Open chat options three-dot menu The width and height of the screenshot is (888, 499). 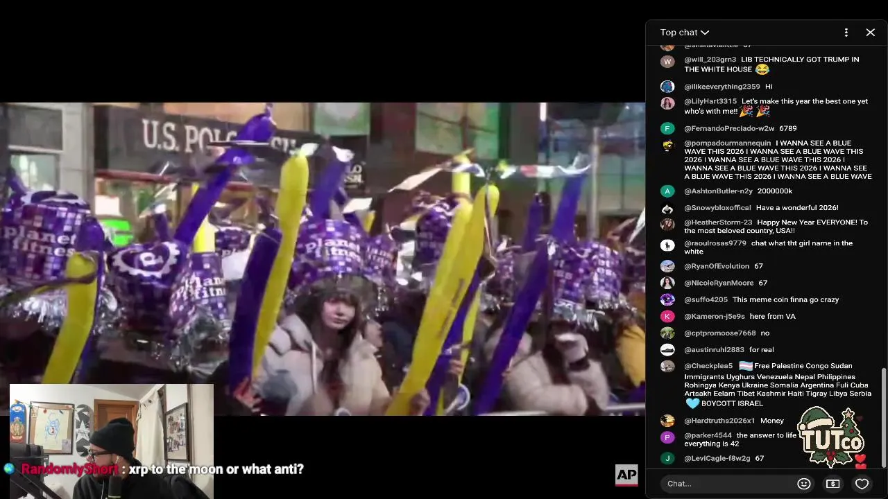tap(846, 33)
